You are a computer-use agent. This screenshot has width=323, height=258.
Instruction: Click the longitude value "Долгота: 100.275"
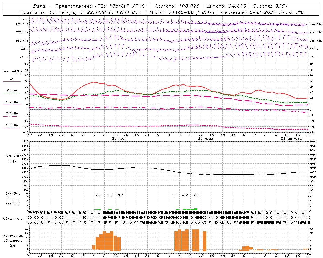pos(177,6)
